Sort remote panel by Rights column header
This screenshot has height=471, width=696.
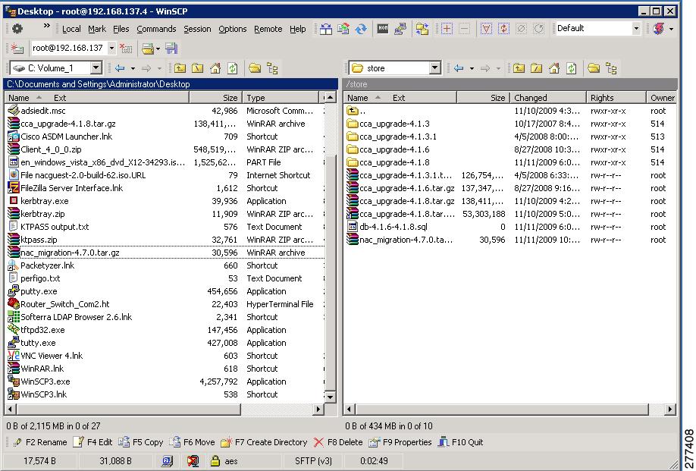[x=616, y=98]
